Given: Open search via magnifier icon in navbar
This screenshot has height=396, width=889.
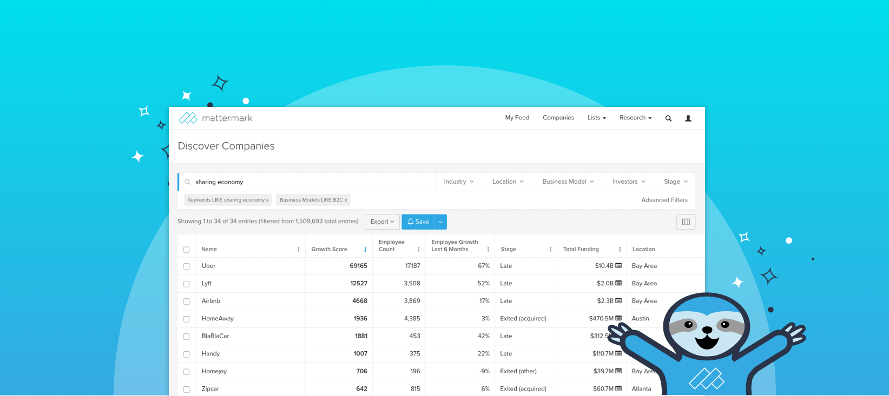Looking at the screenshot, I should [x=668, y=118].
